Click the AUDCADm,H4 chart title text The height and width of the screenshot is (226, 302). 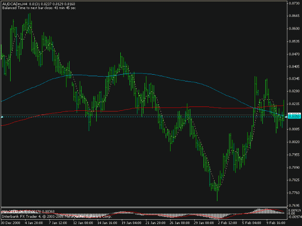14,4
